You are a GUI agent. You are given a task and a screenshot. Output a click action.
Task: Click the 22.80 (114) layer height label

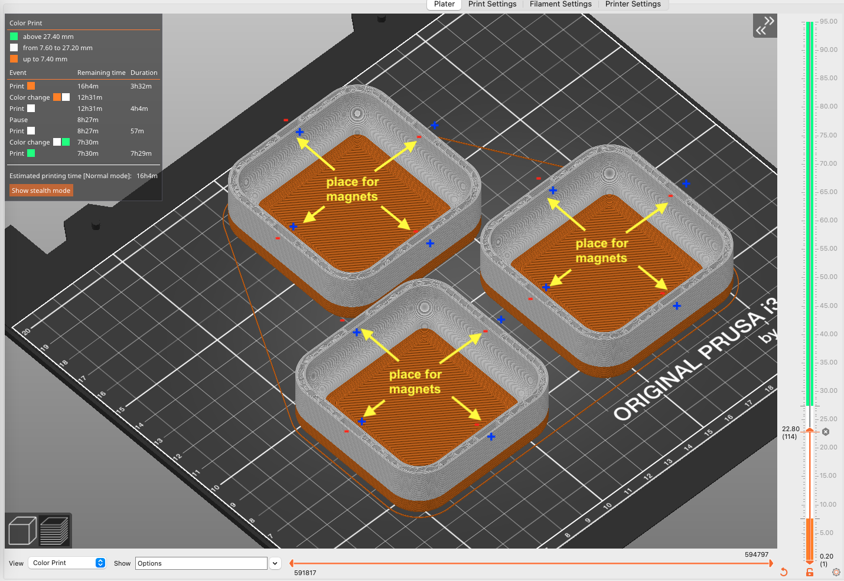tap(790, 433)
